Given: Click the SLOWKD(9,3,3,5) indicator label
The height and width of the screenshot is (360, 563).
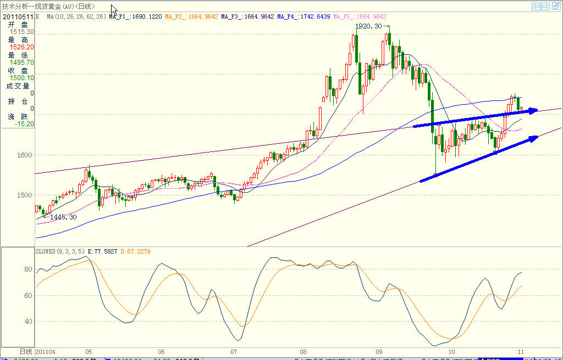Looking at the screenshot, I should 60,251.
